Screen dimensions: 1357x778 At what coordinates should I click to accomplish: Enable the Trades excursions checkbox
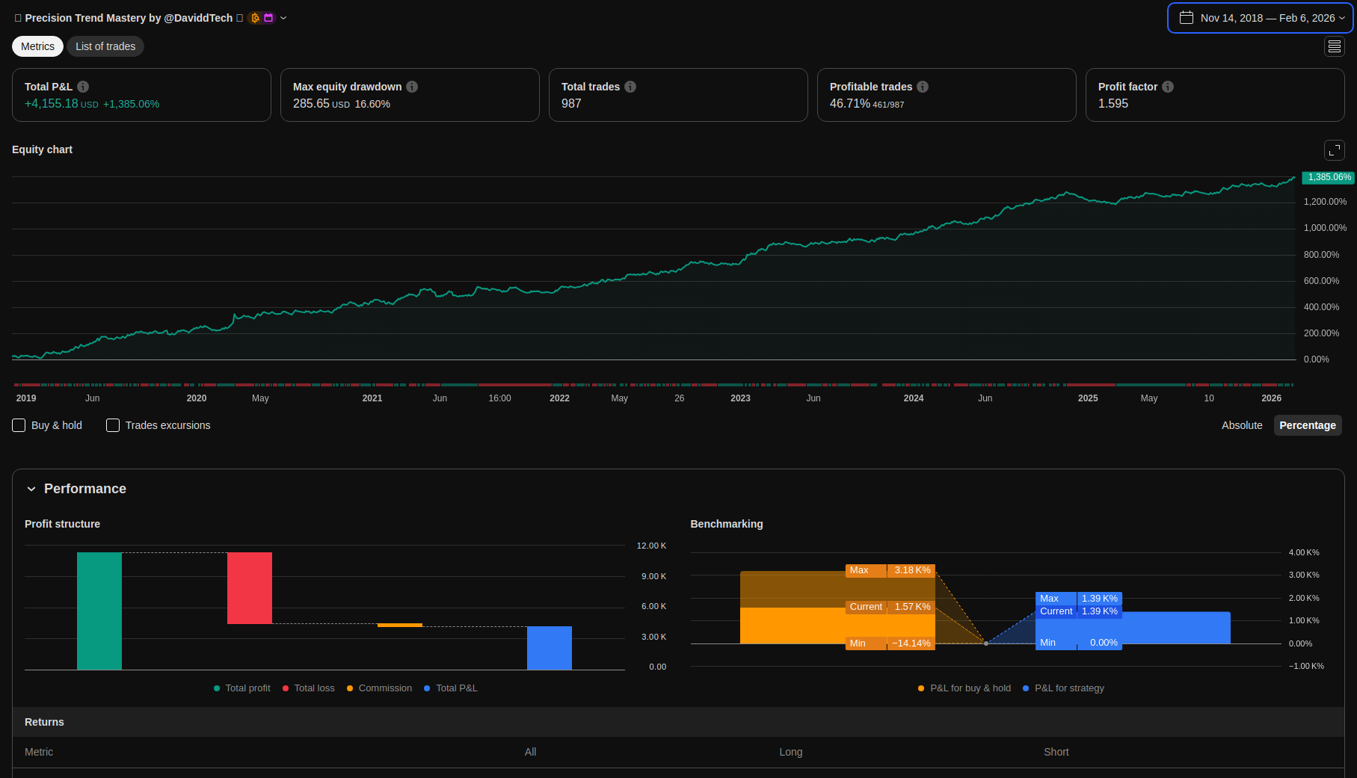[113, 425]
